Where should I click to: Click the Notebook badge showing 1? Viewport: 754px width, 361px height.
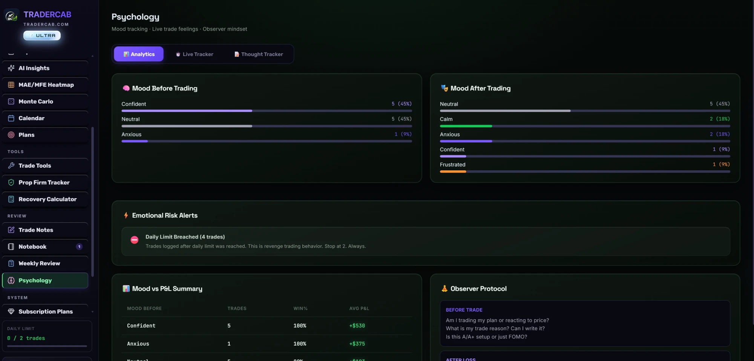pos(79,246)
